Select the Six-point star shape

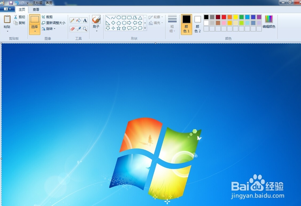124,28
